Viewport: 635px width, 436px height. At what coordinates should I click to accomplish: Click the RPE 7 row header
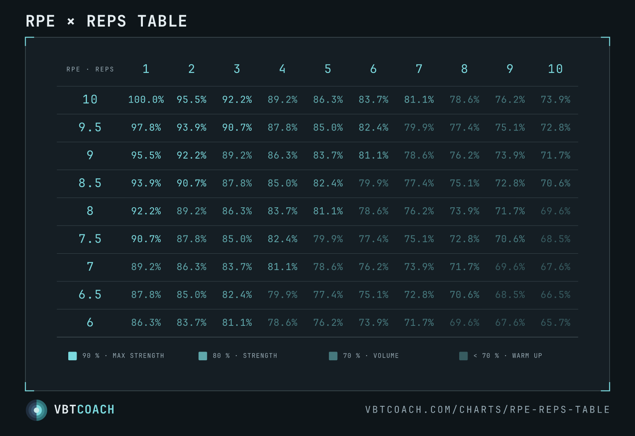[x=90, y=266]
